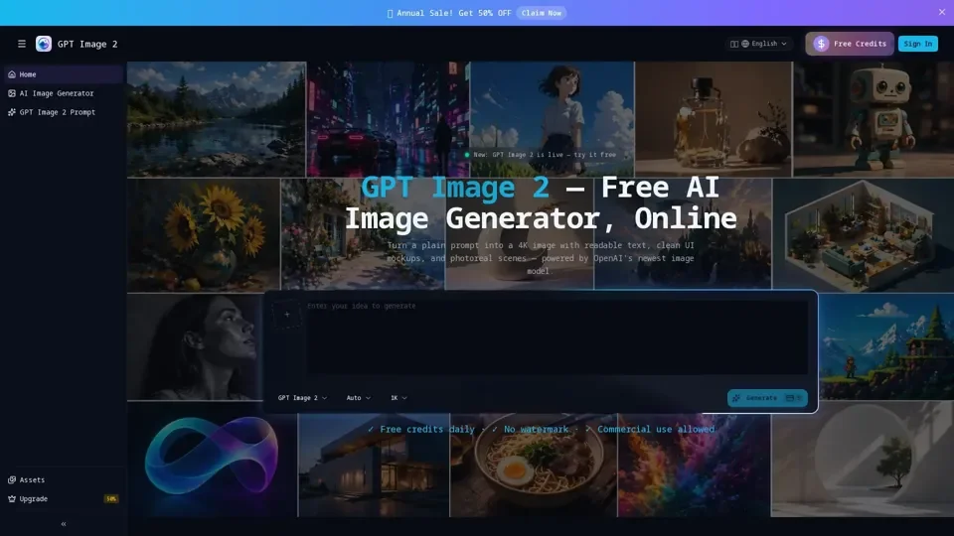Click the credit card icon on Generate button
Screen dimensions: 954x536
[790, 398]
